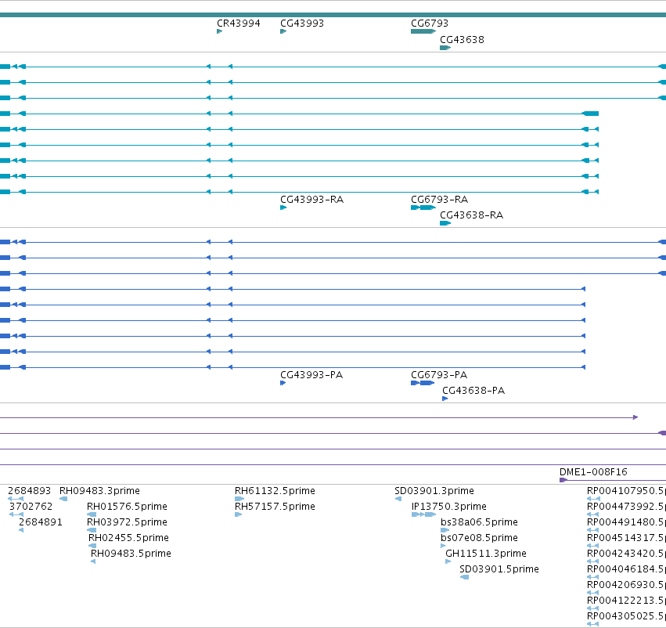Open the DME1-008F16 feature label

[593, 472]
